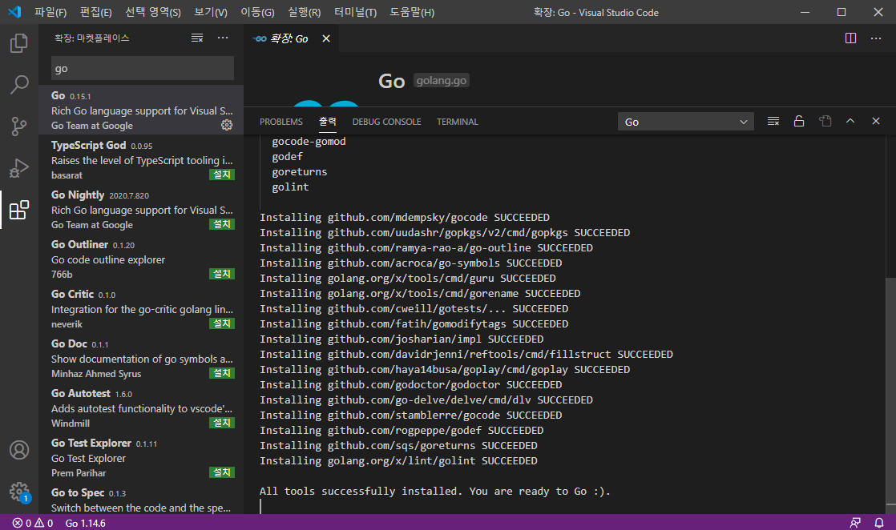Screen dimensions: 896x530
Task: Open the 도움말(H) menu
Action: tap(411, 12)
